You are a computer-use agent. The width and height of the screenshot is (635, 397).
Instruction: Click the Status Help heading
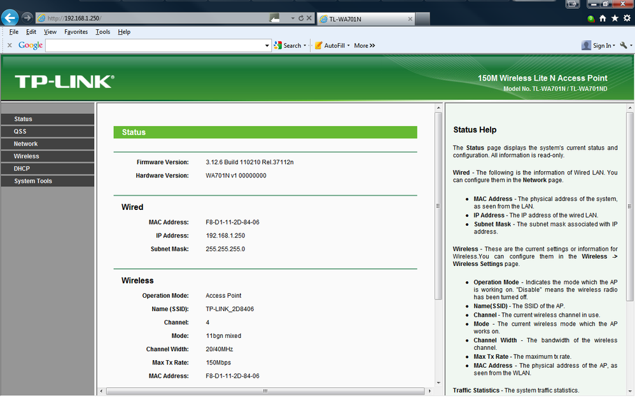click(475, 130)
